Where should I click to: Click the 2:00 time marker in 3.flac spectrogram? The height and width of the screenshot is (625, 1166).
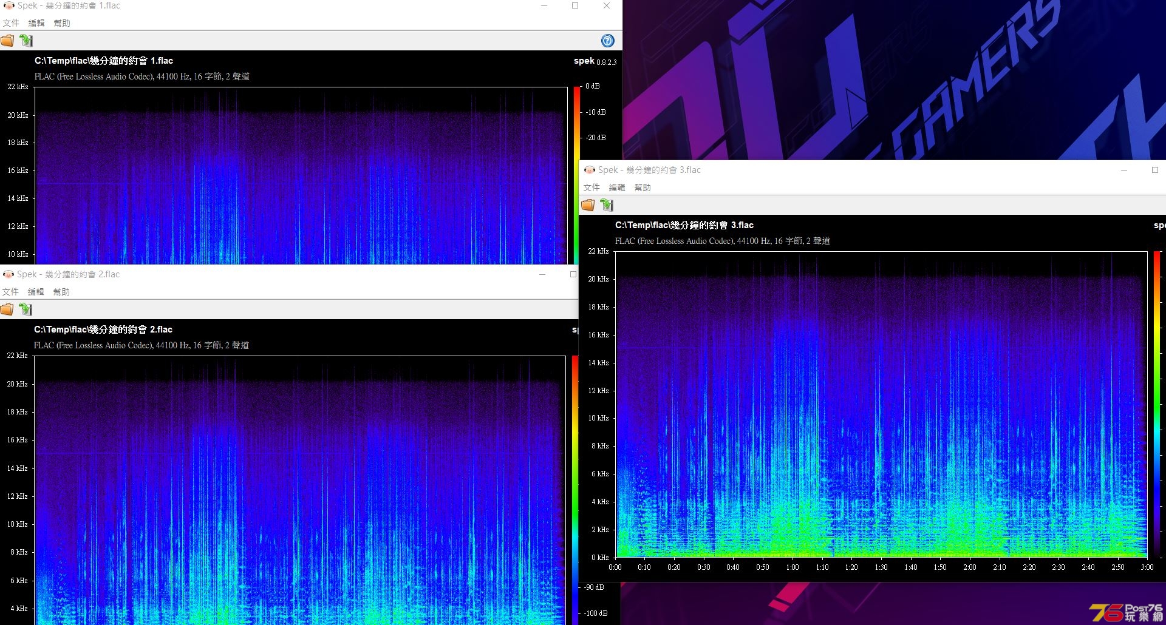point(970,567)
